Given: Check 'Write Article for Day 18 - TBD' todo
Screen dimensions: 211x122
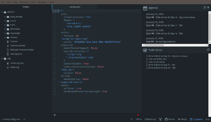Looking at the screenshot, I should pos(147,68).
